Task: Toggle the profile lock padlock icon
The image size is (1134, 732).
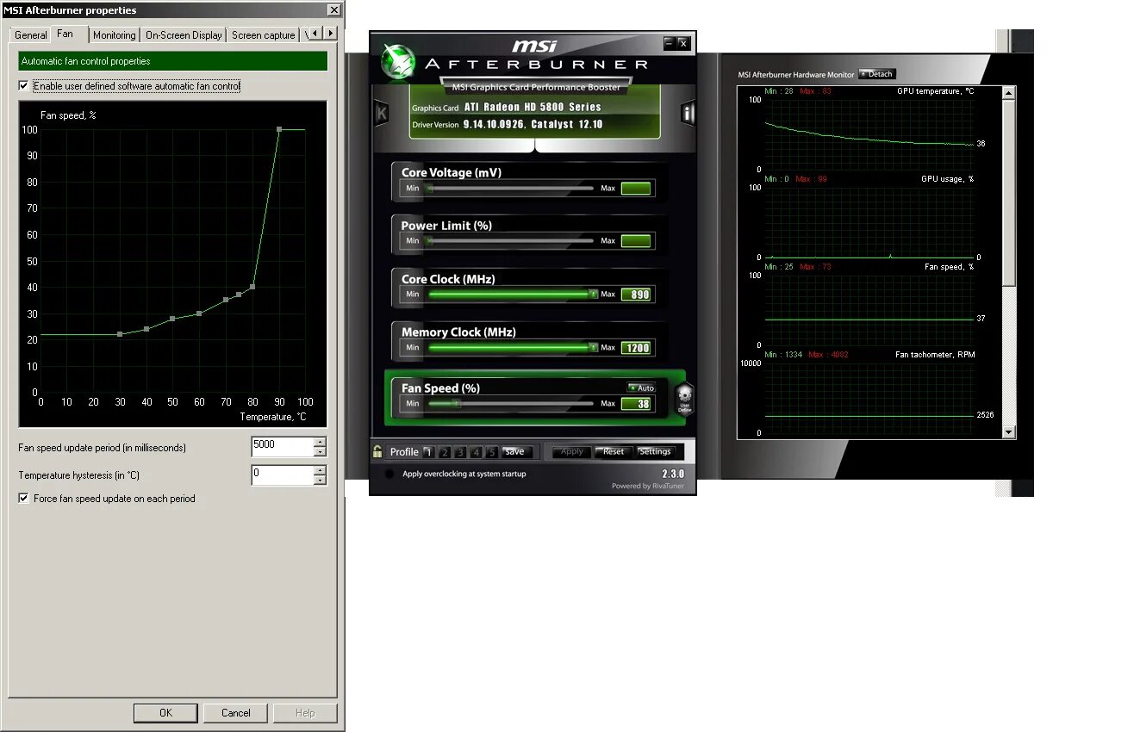Action: 377,450
